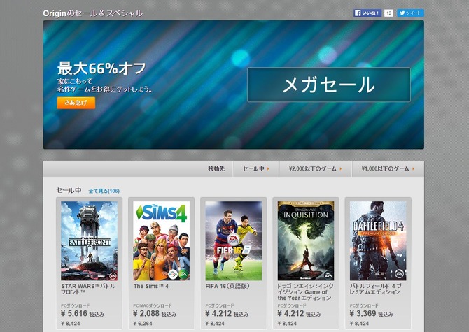
Task: Click the 最大66%オフ headline text
Action: point(101,68)
